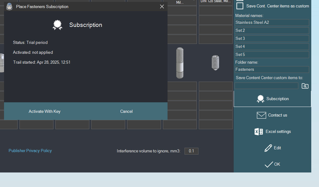This screenshot has height=187, width=319.
Task: Click the Contact us envelope icon
Action: click(261, 115)
